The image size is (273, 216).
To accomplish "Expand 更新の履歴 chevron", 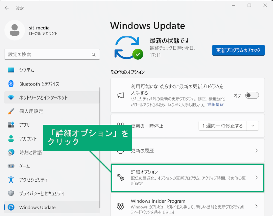I will pyautogui.click(x=256, y=150).
